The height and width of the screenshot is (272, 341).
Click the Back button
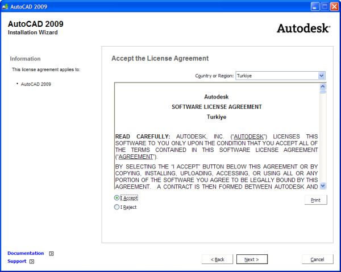tap(217, 259)
